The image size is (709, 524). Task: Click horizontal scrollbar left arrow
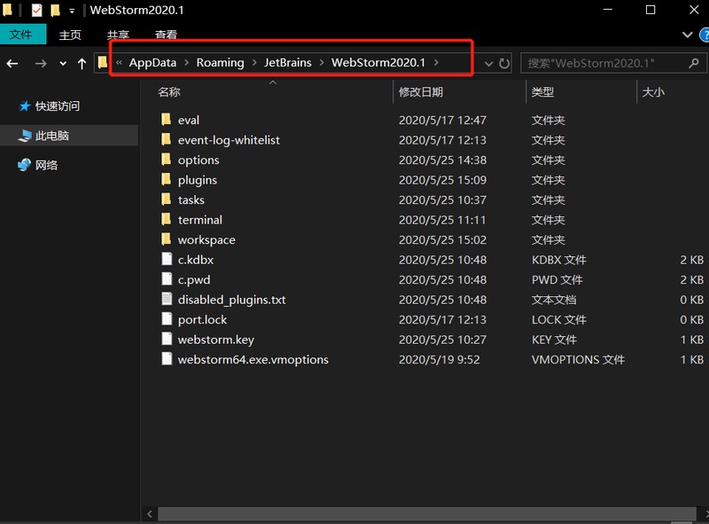[150, 513]
